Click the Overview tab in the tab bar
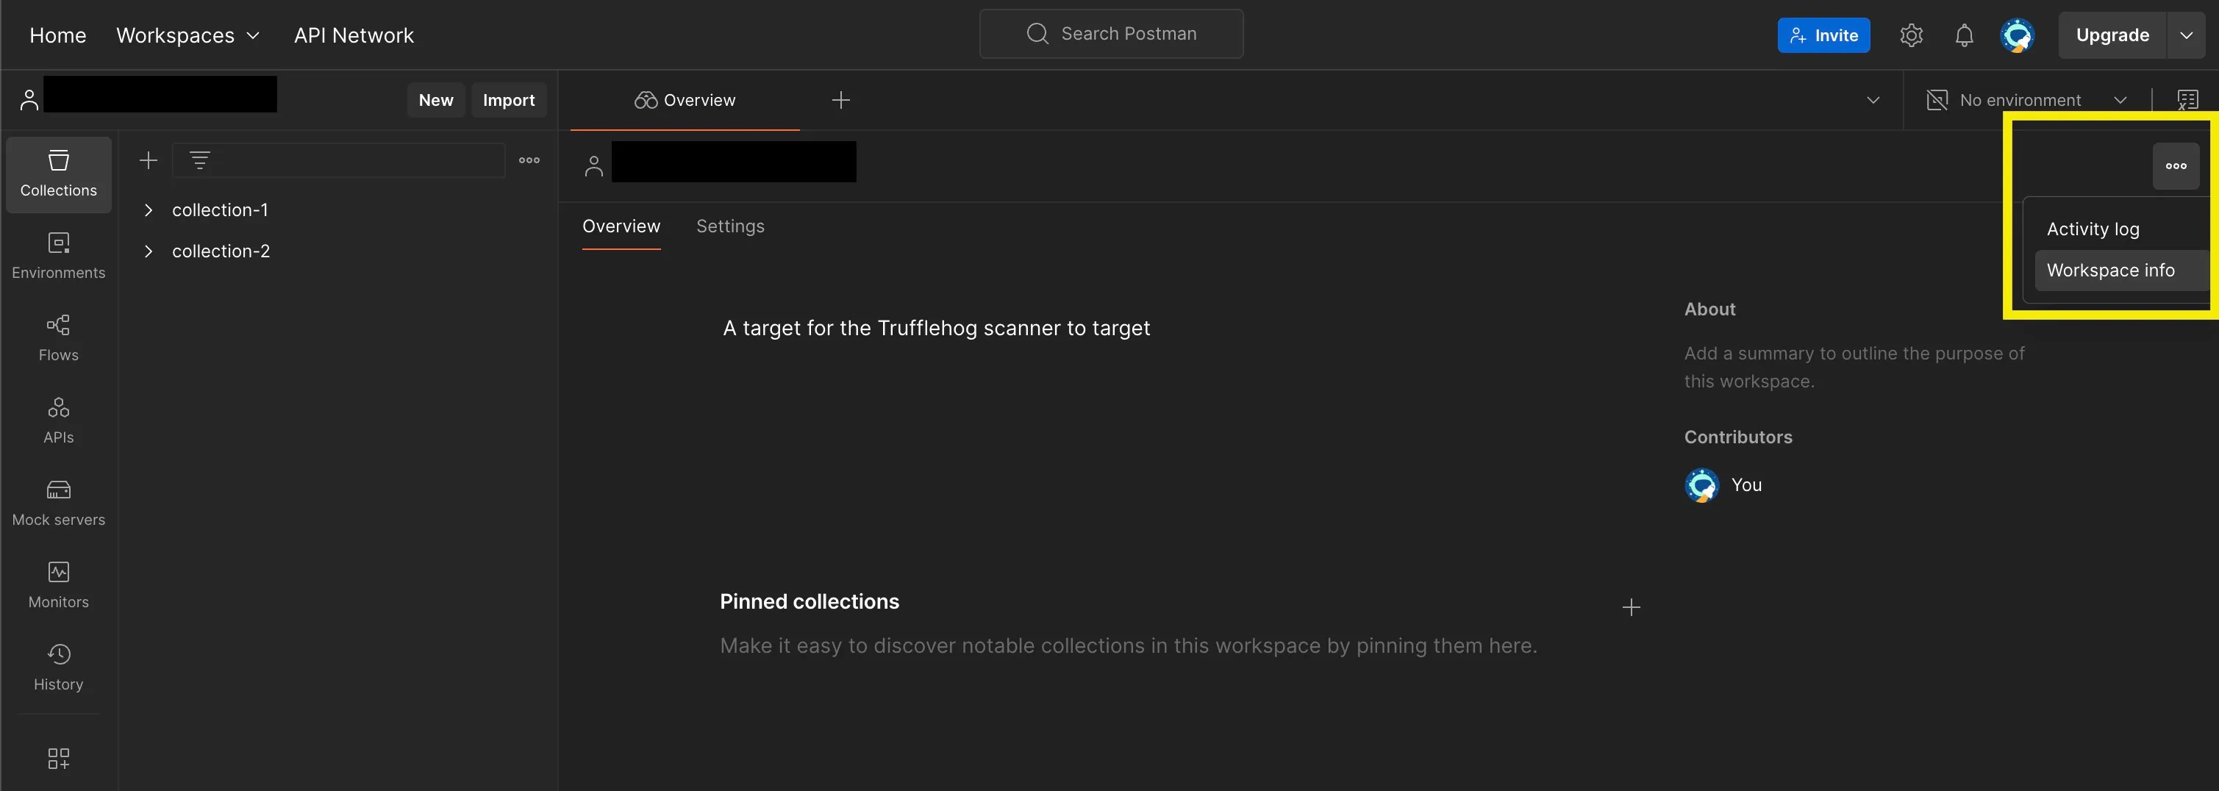2219x791 pixels. point(685,100)
